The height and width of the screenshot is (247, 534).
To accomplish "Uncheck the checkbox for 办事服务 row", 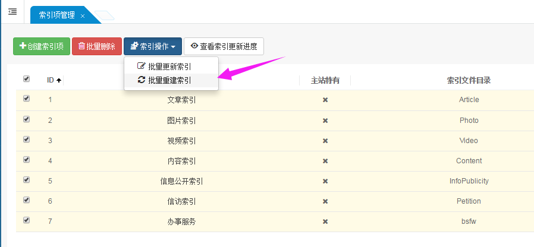I will (26, 220).
